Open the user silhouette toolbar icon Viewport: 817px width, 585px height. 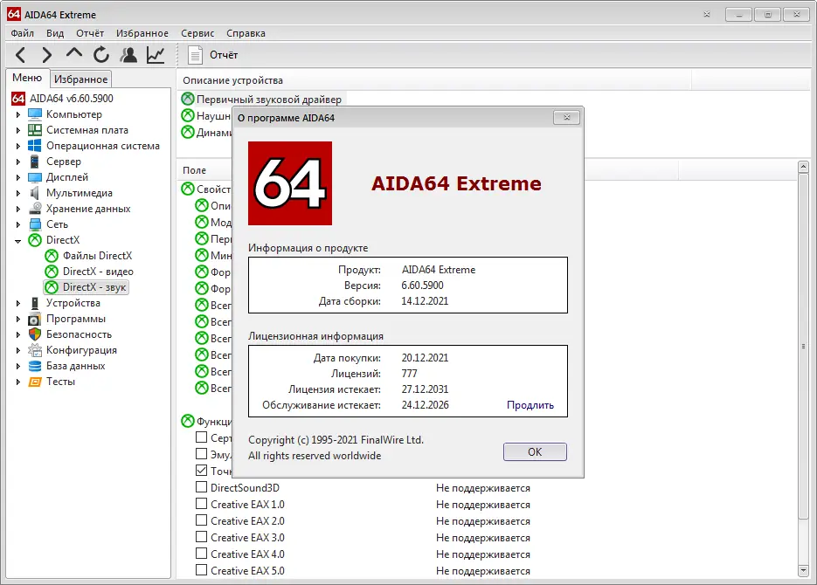[128, 55]
